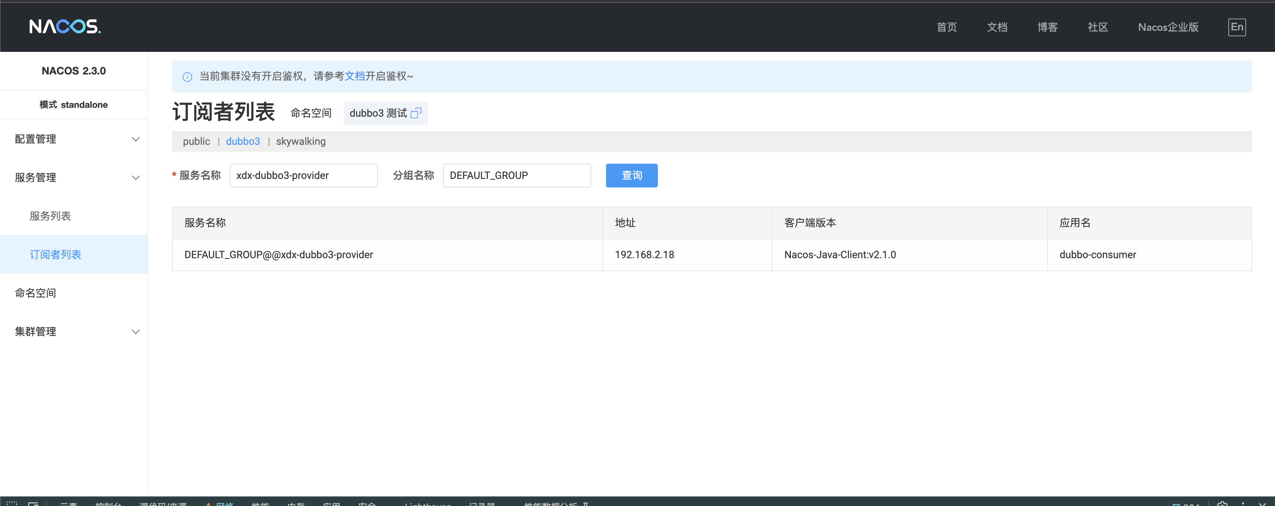
Task: Expand the 集群管理 menu arrow
Action: (135, 332)
